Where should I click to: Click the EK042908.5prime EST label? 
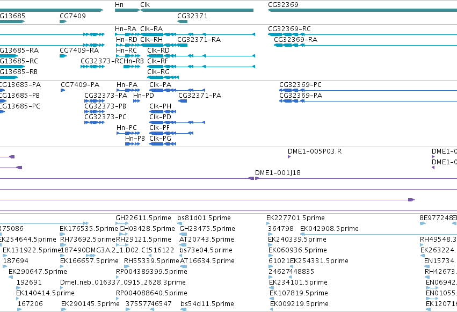tap(329, 229)
